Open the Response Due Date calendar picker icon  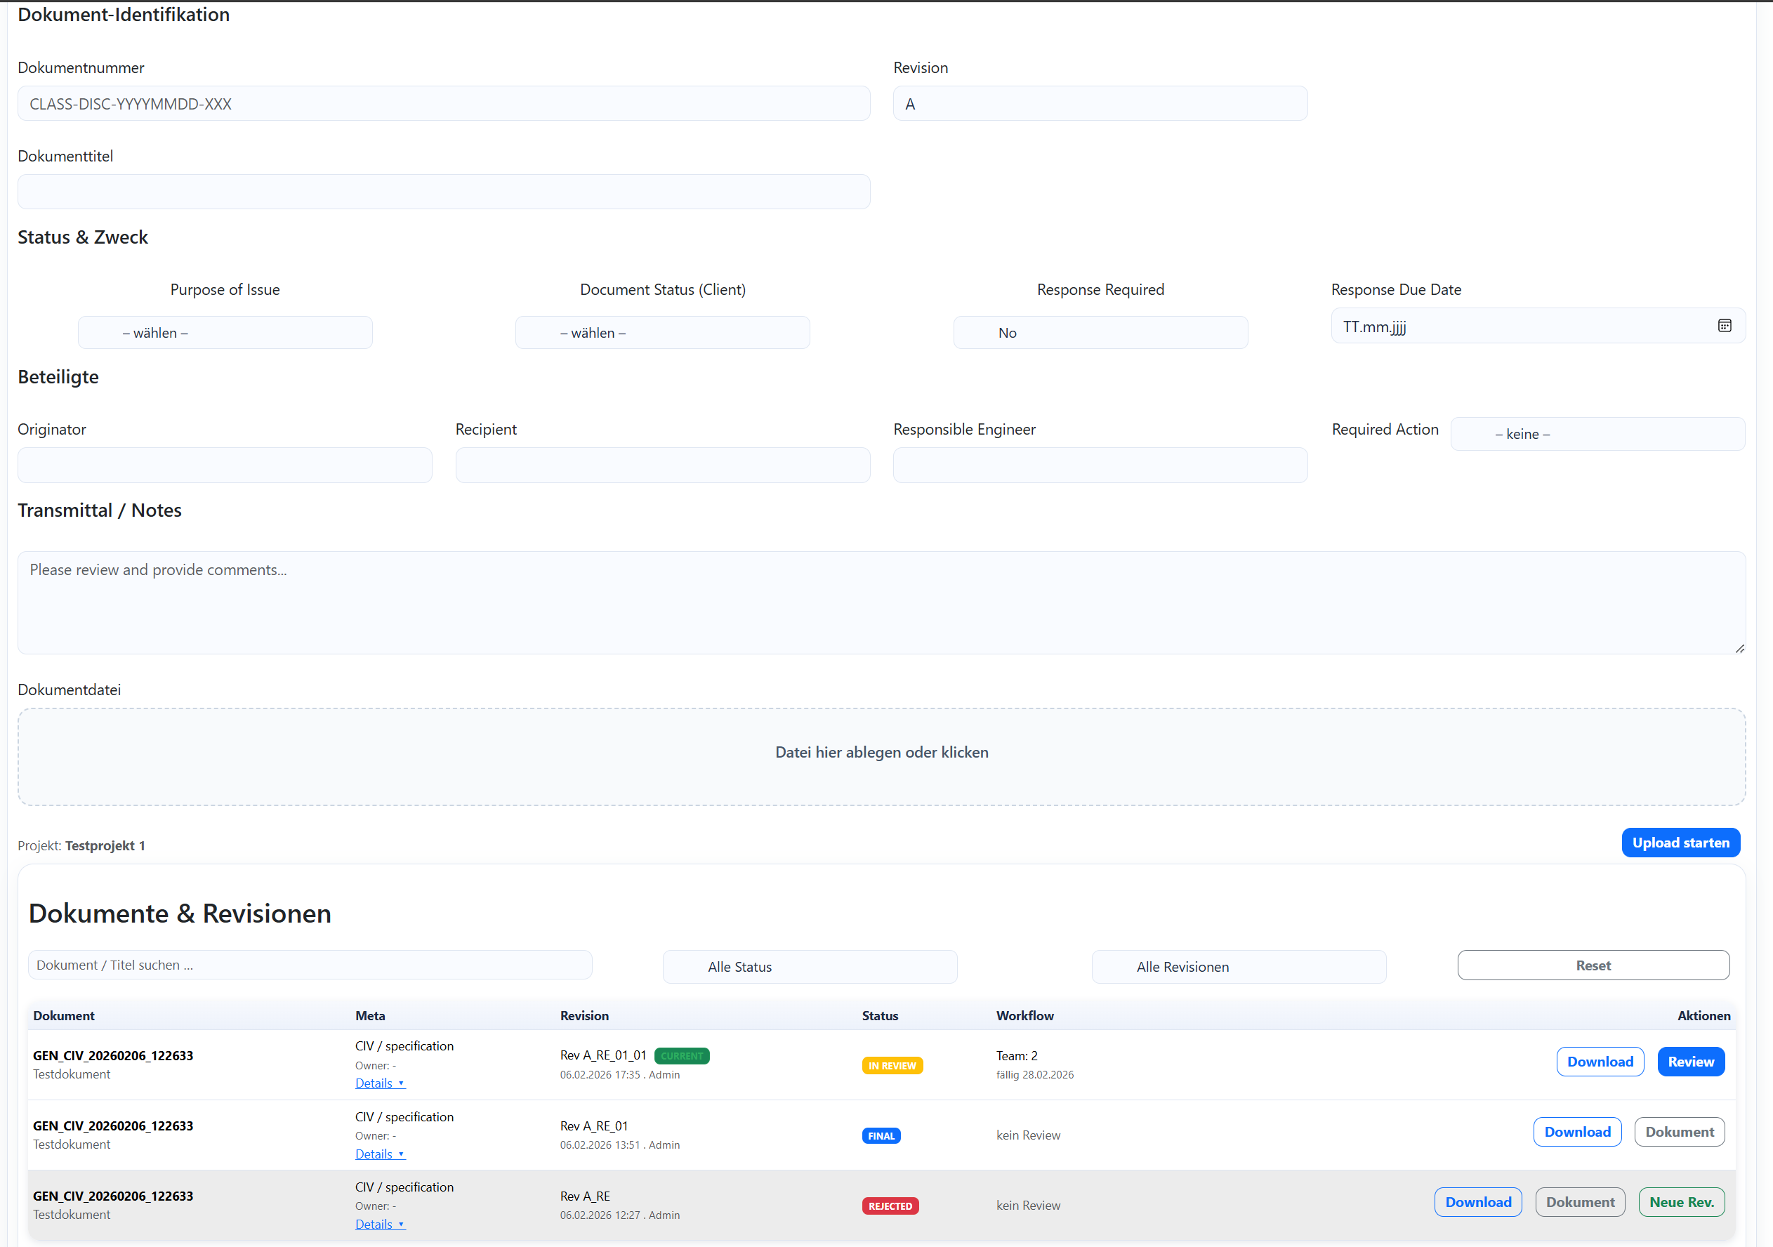[x=1724, y=326]
